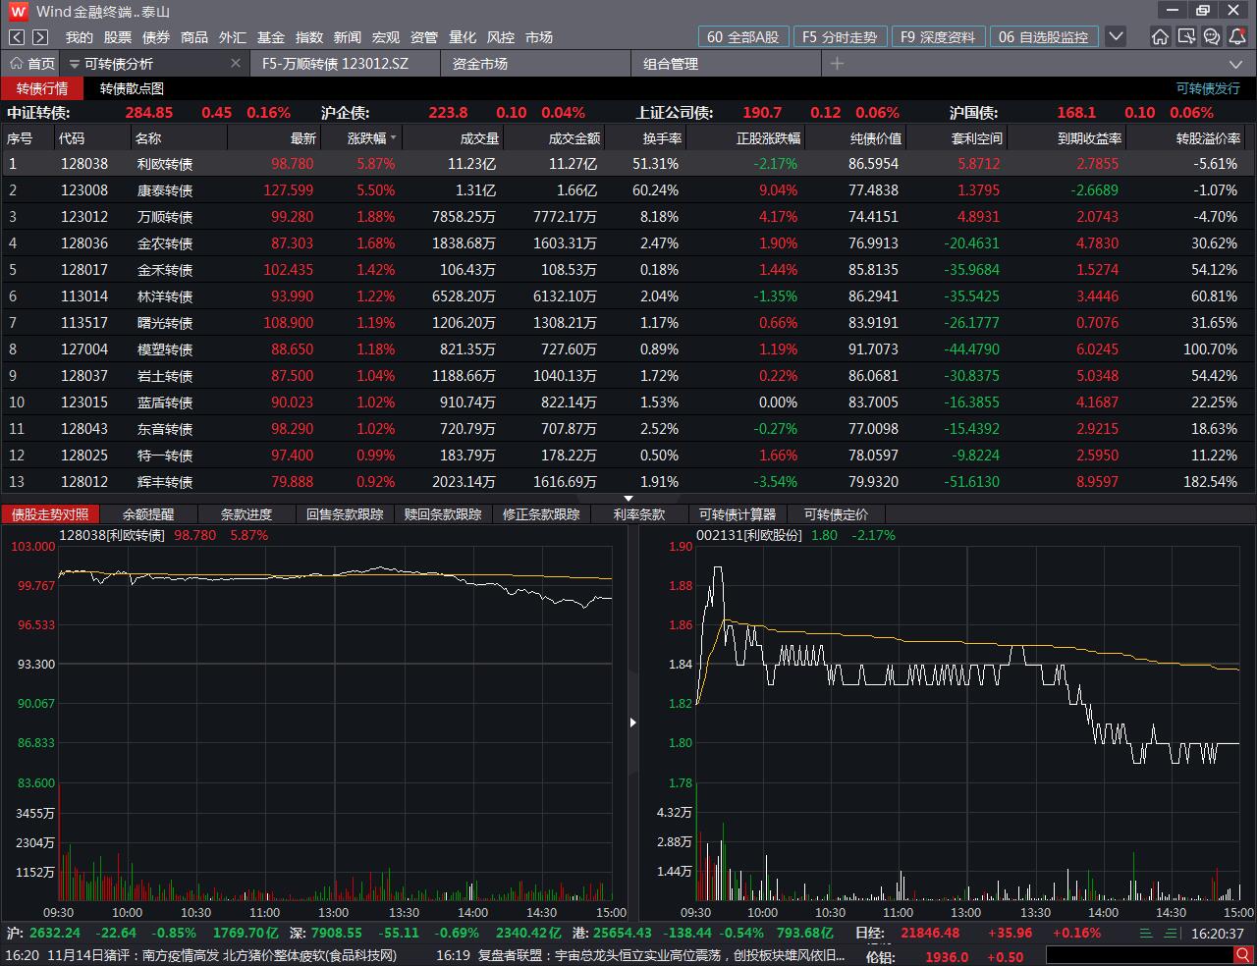Click the screen capture selection icon
The width and height of the screenshot is (1257, 966).
point(1185,36)
